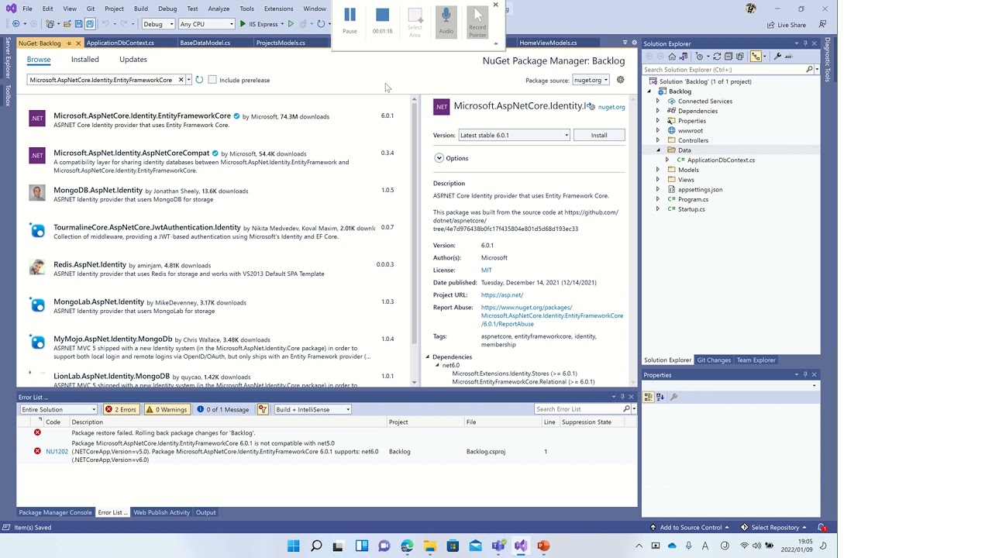
Task: Open PowerPoint from the taskbar
Action: pyautogui.click(x=543, y=546)
